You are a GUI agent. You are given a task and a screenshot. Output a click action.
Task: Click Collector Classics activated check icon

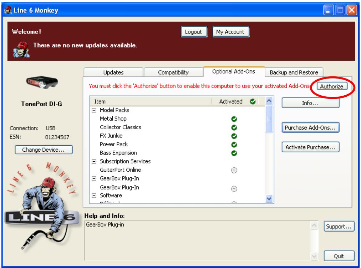pyautogui.click(x=234, y=127)
